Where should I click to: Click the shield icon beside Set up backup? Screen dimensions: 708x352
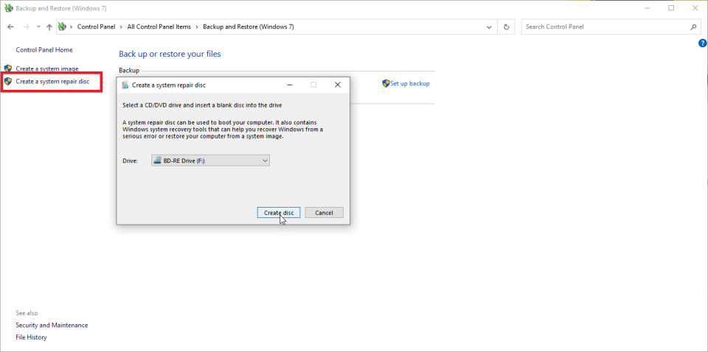coord(386,83)
